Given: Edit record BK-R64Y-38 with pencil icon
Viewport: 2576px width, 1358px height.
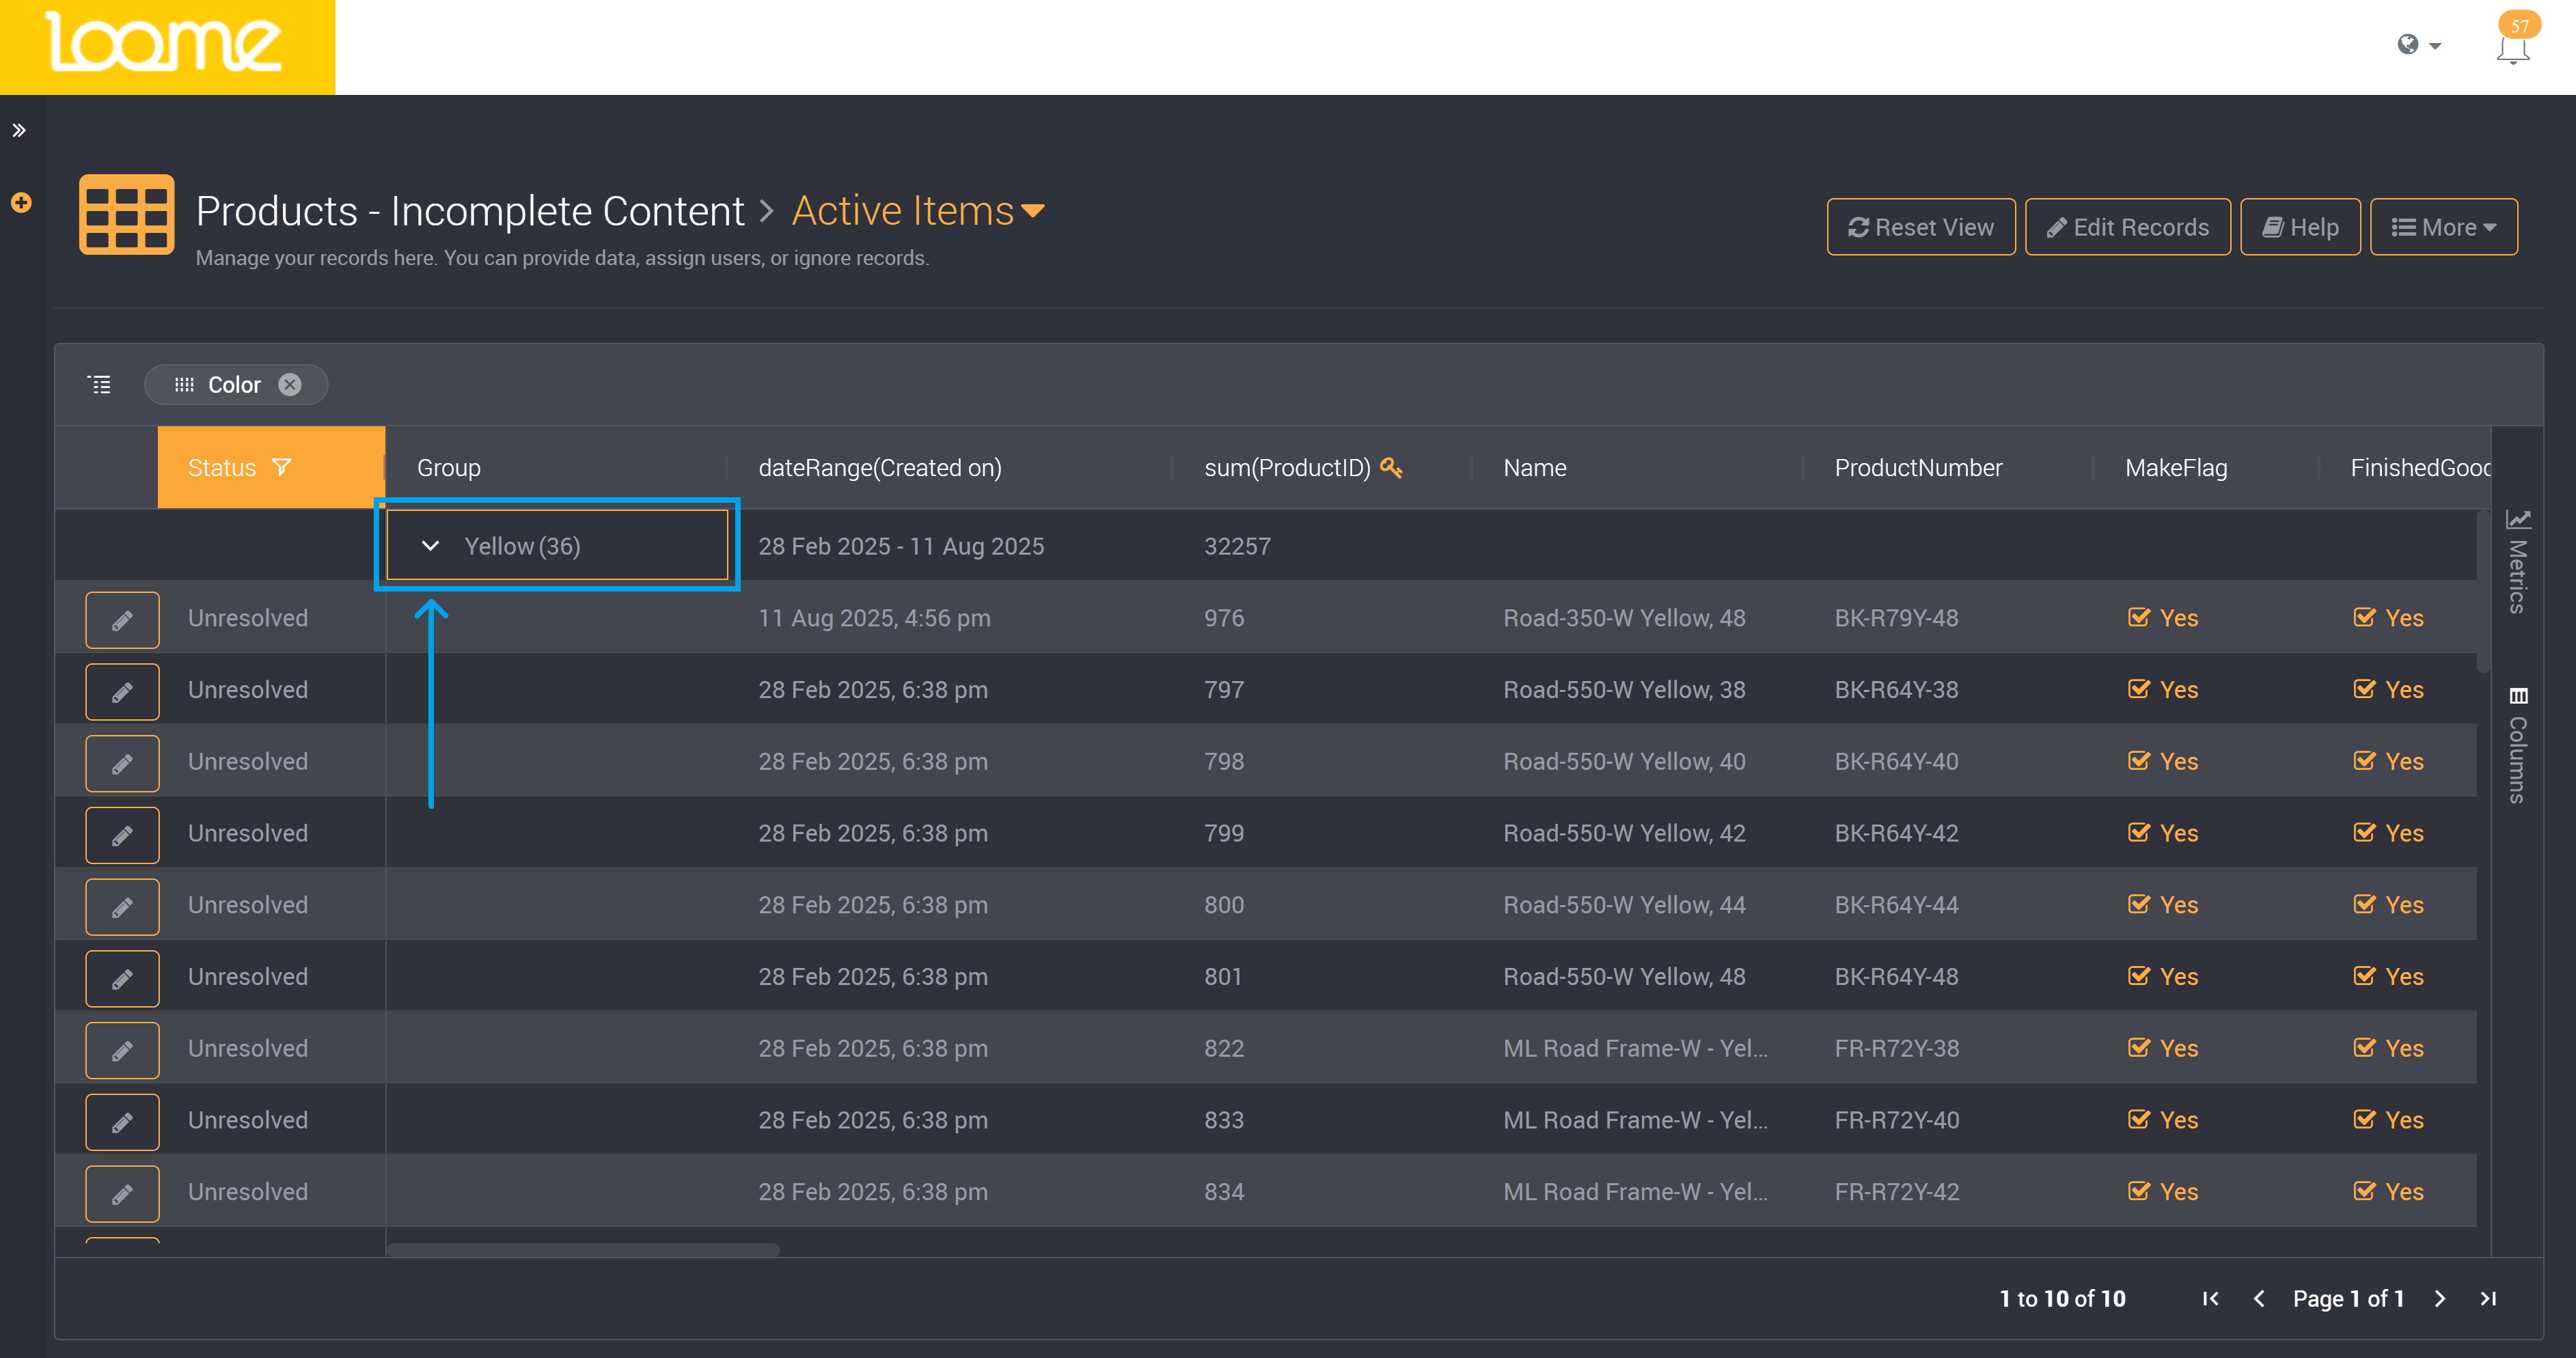Looking at the screenshot, I should point(122,692).
